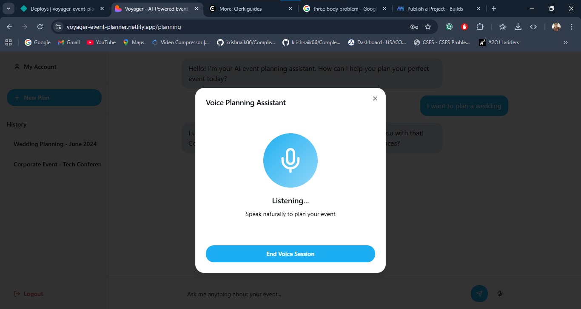581x309 pixels.
Task: Open the Extensions puzzle icon
Action: tap(480, 27)
